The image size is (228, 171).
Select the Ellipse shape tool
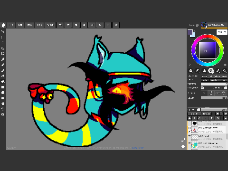tap(3, 93)
